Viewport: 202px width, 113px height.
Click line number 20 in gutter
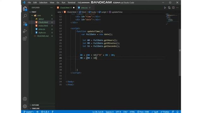click(60, 40)
